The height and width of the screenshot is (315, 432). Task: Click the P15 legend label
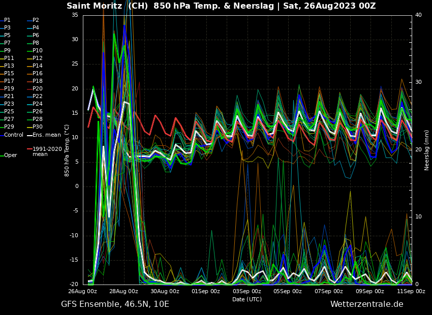pyautogui.click(x=9, y=74)
